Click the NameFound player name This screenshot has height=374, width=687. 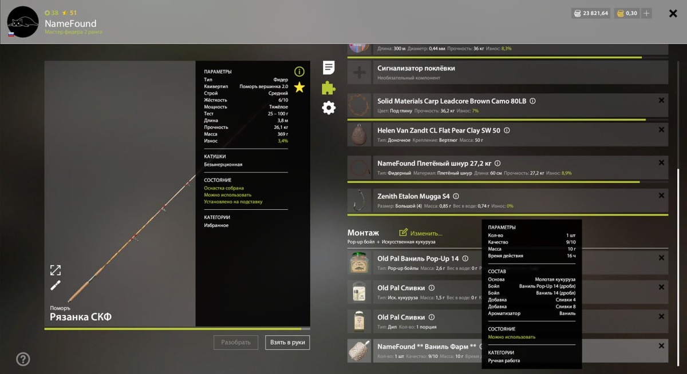(69, 23)
